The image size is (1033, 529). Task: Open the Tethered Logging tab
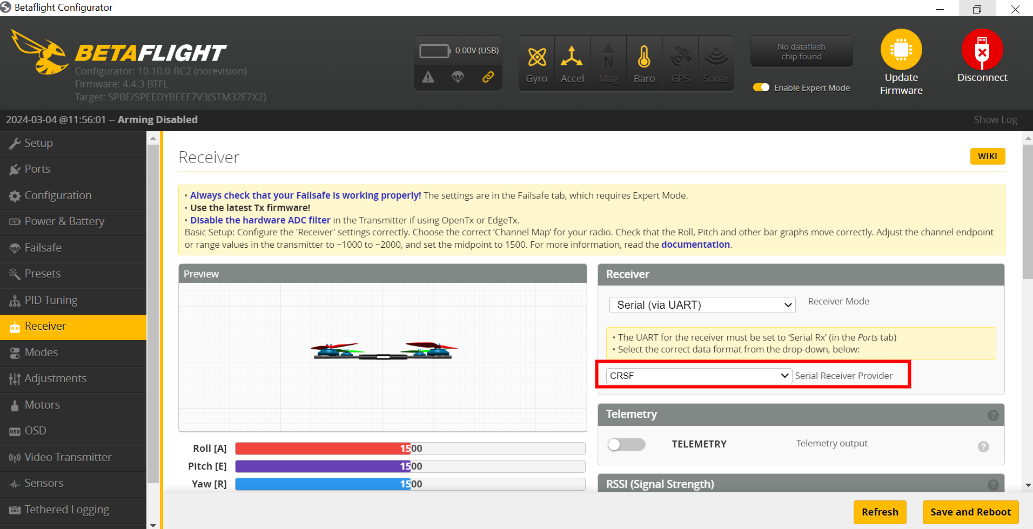tap(73, 510)
